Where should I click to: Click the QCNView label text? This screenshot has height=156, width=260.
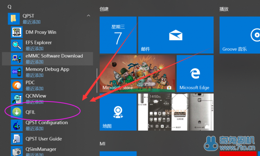tap(36, 96)
